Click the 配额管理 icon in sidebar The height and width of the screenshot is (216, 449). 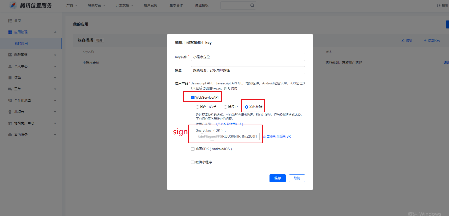tap(10, 55)
